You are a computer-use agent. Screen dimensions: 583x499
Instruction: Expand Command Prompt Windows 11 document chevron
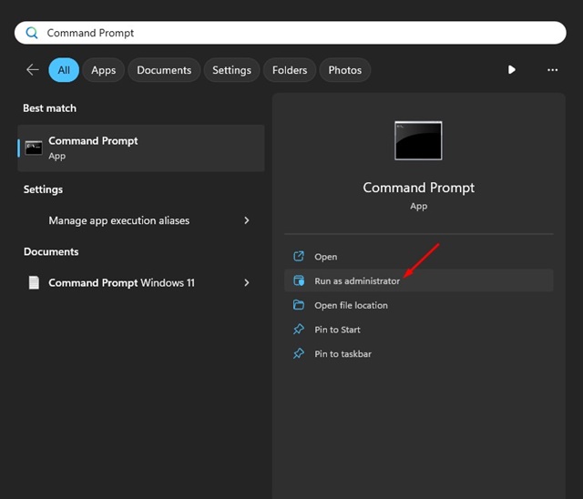point(247,283)
